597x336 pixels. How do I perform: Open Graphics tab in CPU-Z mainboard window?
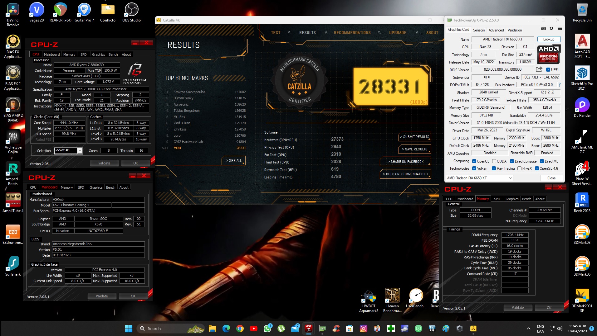click(x=96, y=187)
